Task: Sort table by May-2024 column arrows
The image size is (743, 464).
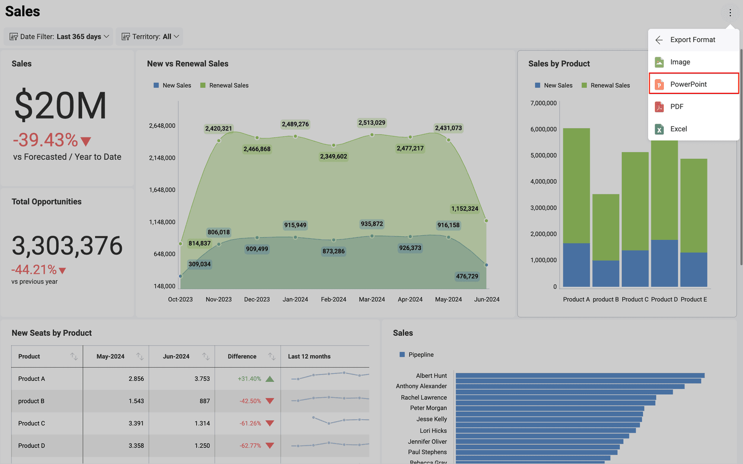Action: [x=140, y=356]
